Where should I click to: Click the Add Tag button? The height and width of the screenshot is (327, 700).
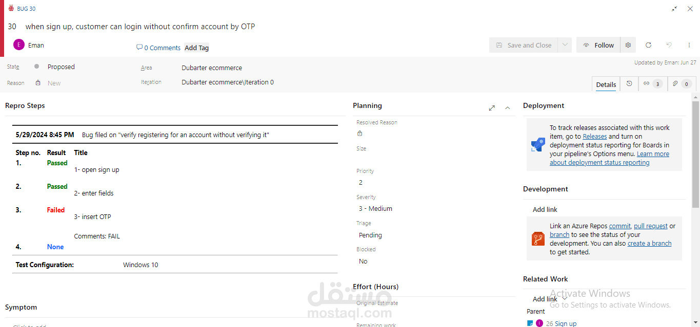tap(197, 48)
